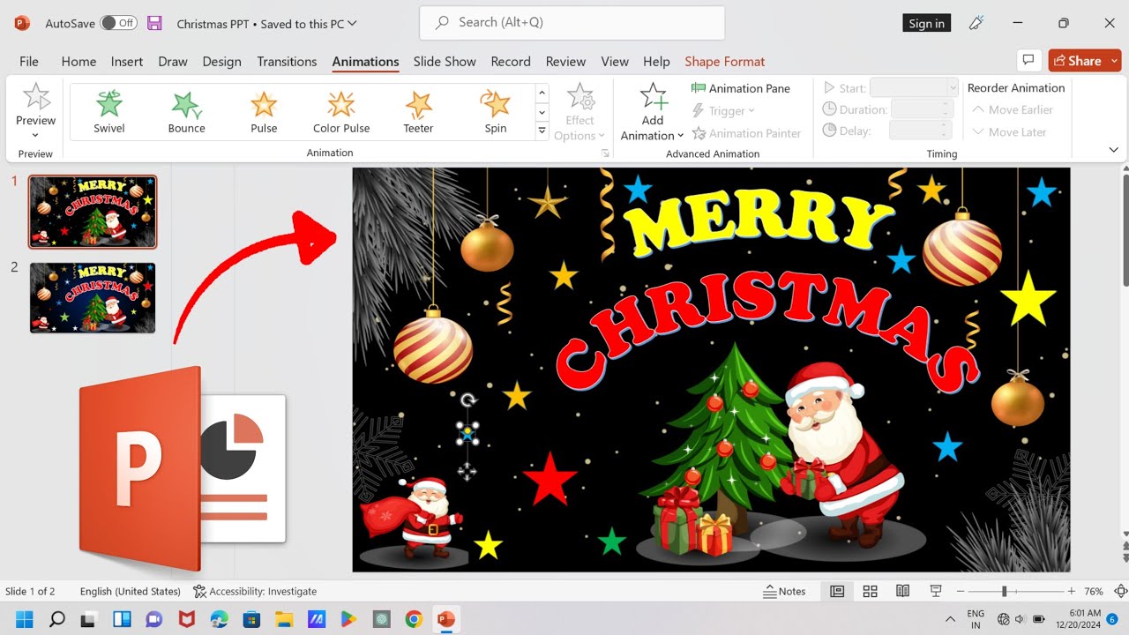Start Slide Show from status bar

pos(936,591)
